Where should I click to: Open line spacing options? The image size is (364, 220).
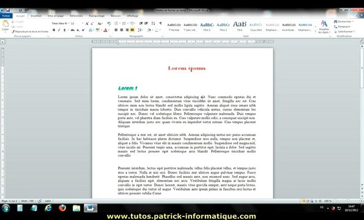point(140,30)
